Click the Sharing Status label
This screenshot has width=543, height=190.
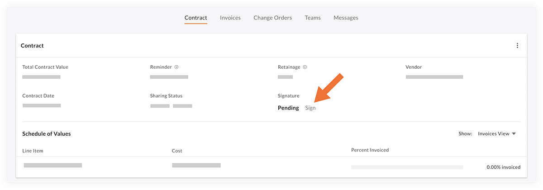point(166,96)
